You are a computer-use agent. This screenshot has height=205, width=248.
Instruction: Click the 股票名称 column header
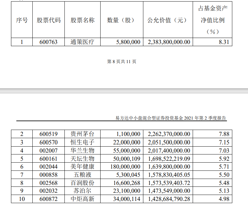pos(82,20)
